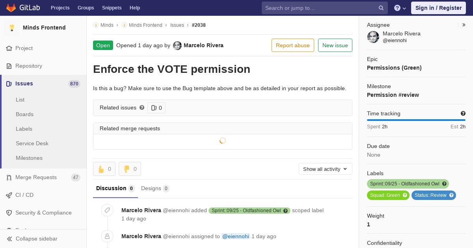Click the Collapse sidebar double-chevron icon
Screen dimensions: 473x248
pyautogui.click(x=9, y=239)
